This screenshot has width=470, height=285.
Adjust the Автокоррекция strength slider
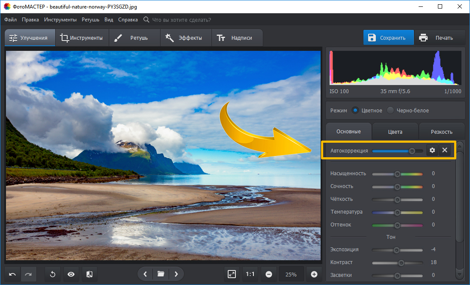398,151
